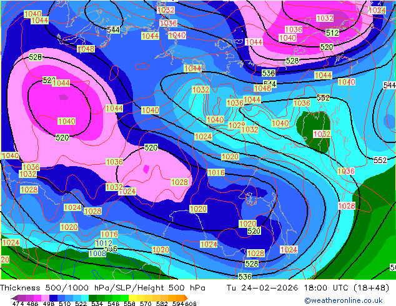Viewport: 396px width, 306px height.
Task: Pick the cyan legend swatch above 522
Action: click(85, 298)
